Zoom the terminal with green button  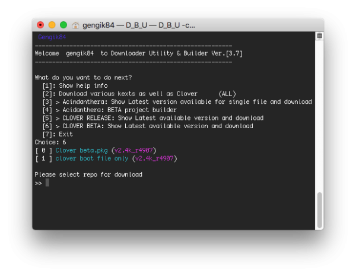coord(63,25)
